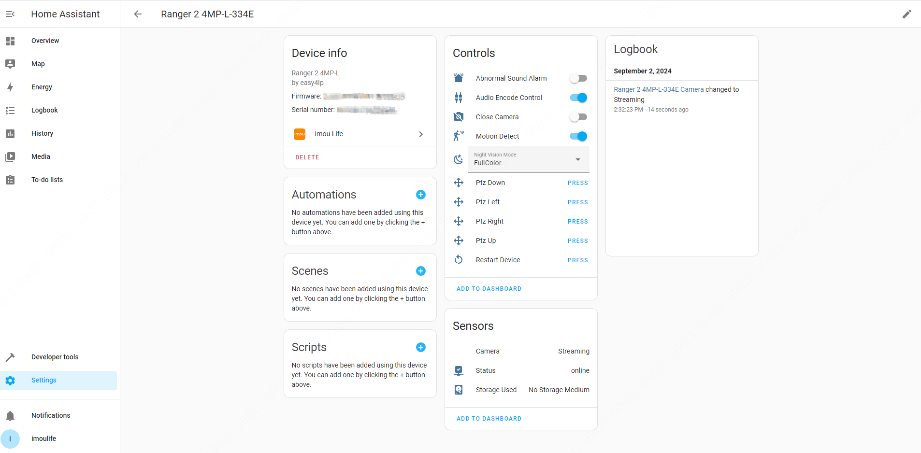
Task: Open Ranger 2 4MP-L-334E Camera logbook link
Action: (659, 89)
